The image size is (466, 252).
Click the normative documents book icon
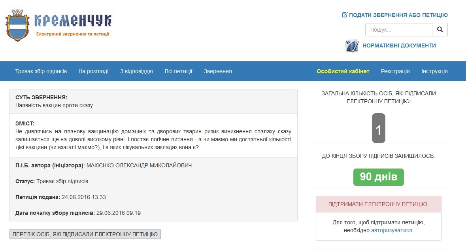(x=351, y=46)
